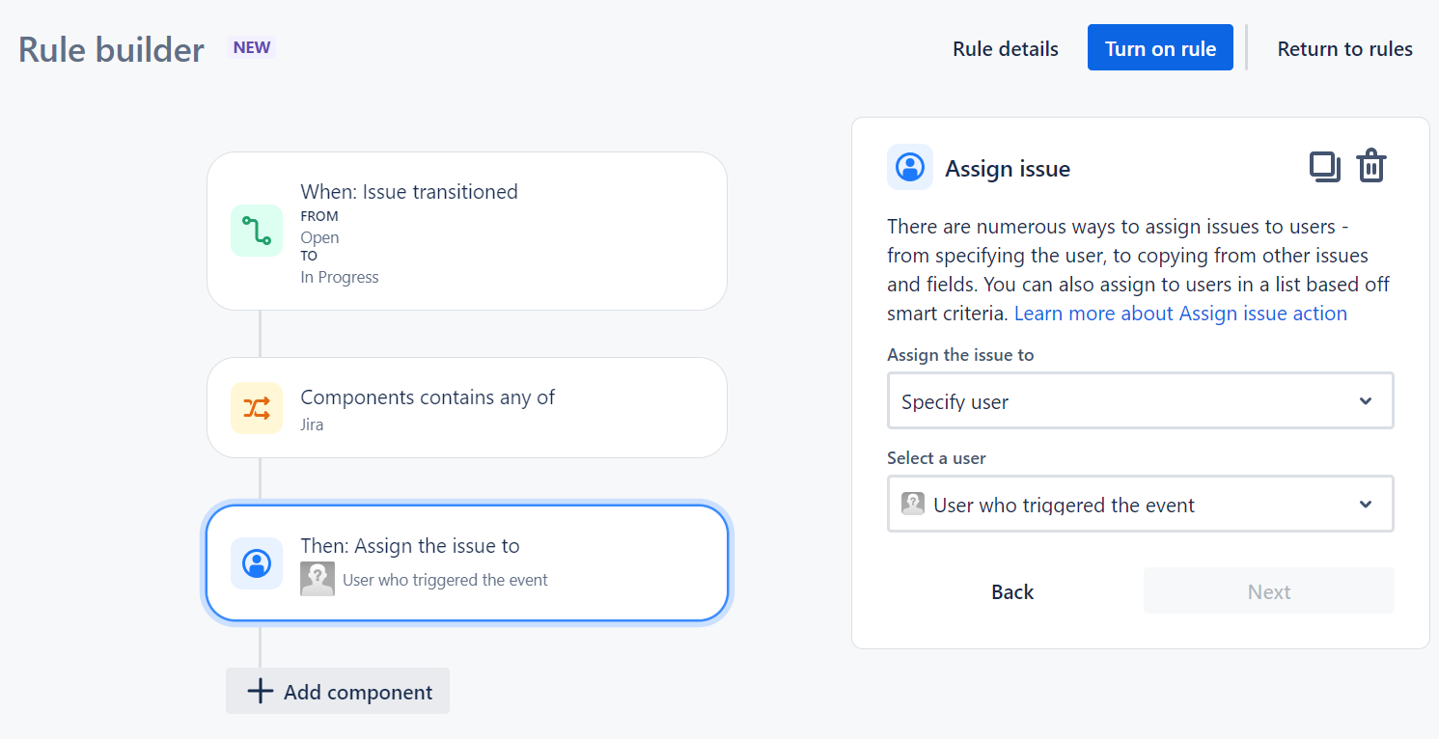Open the Learn about Assign issue action link
1439x739 pixels.
tap(1179, 313)
